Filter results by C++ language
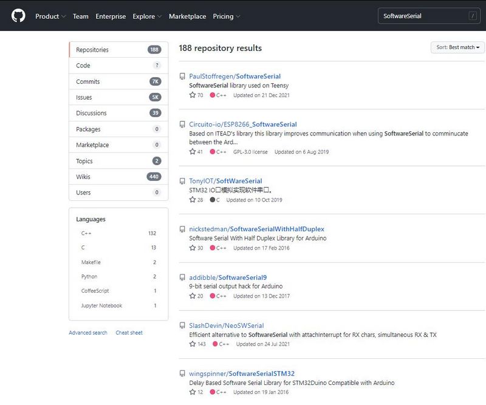486x405 pixels. [118, 233]
